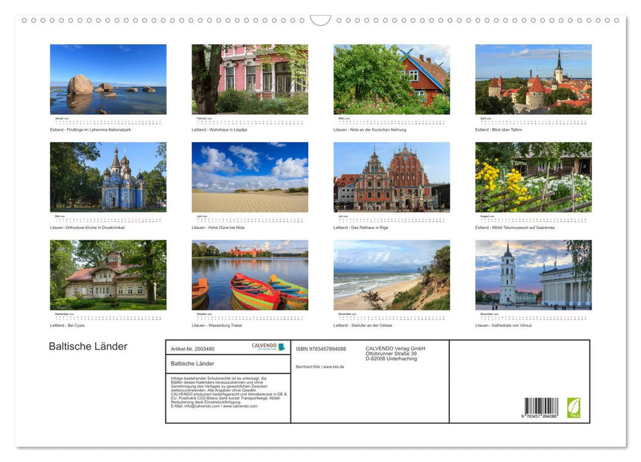
Task: Open the www.kils.de link
Action: (x=333, y=368)
